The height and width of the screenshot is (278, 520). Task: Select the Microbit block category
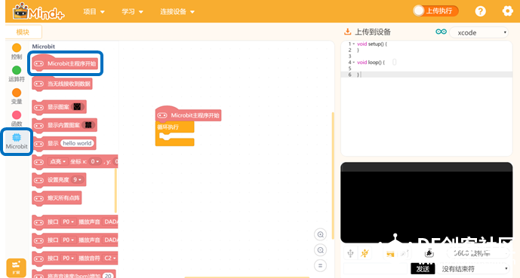coord(17,142)
